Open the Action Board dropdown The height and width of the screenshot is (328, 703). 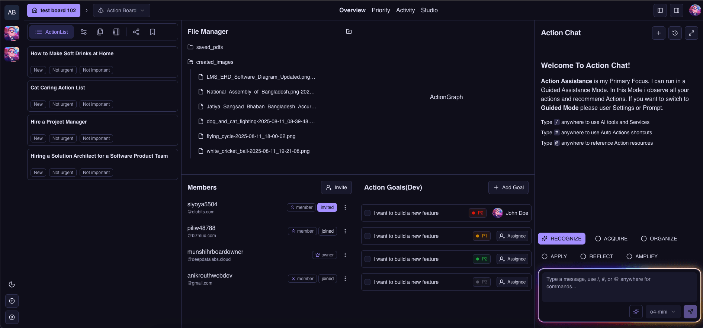click(x=122, y=10)
